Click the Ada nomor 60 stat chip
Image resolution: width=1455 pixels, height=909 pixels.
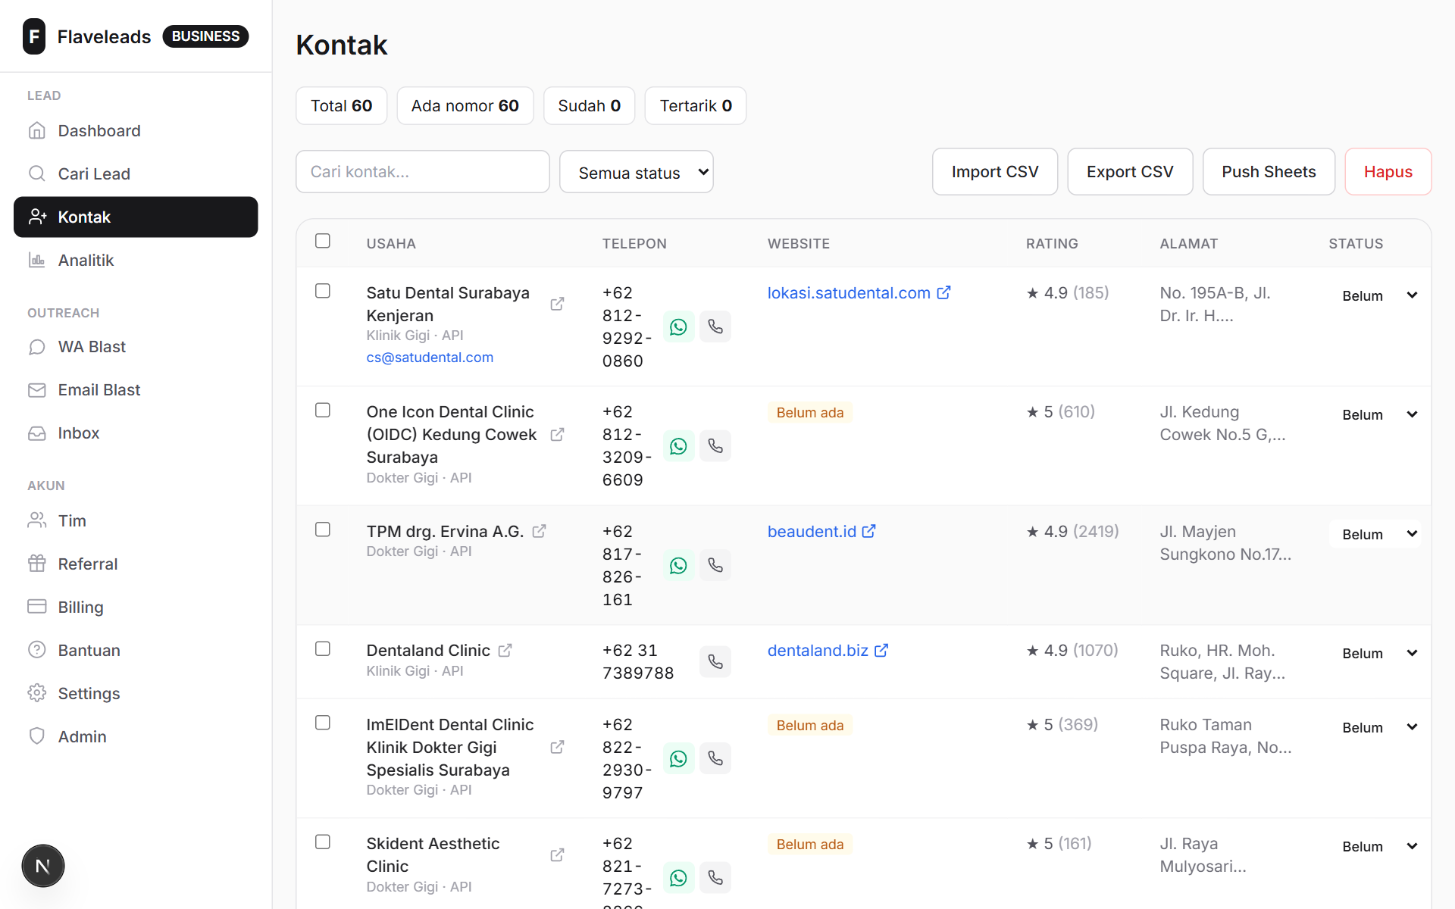(465, 105)
